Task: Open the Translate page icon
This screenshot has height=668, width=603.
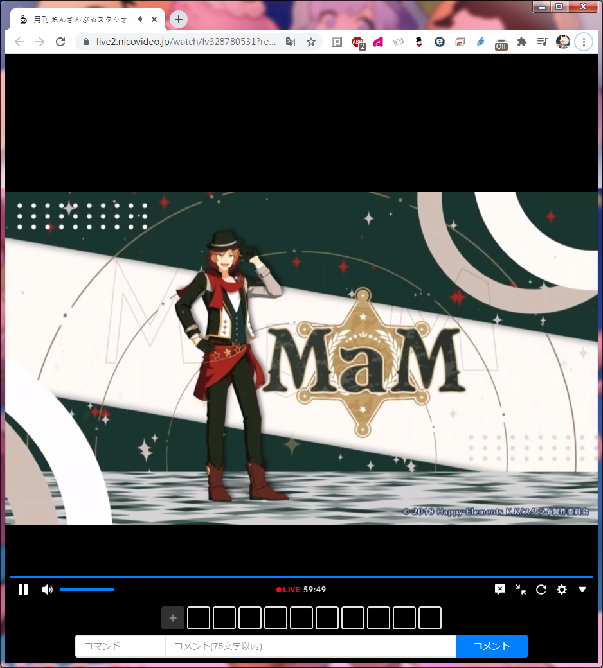Action: 291,42
